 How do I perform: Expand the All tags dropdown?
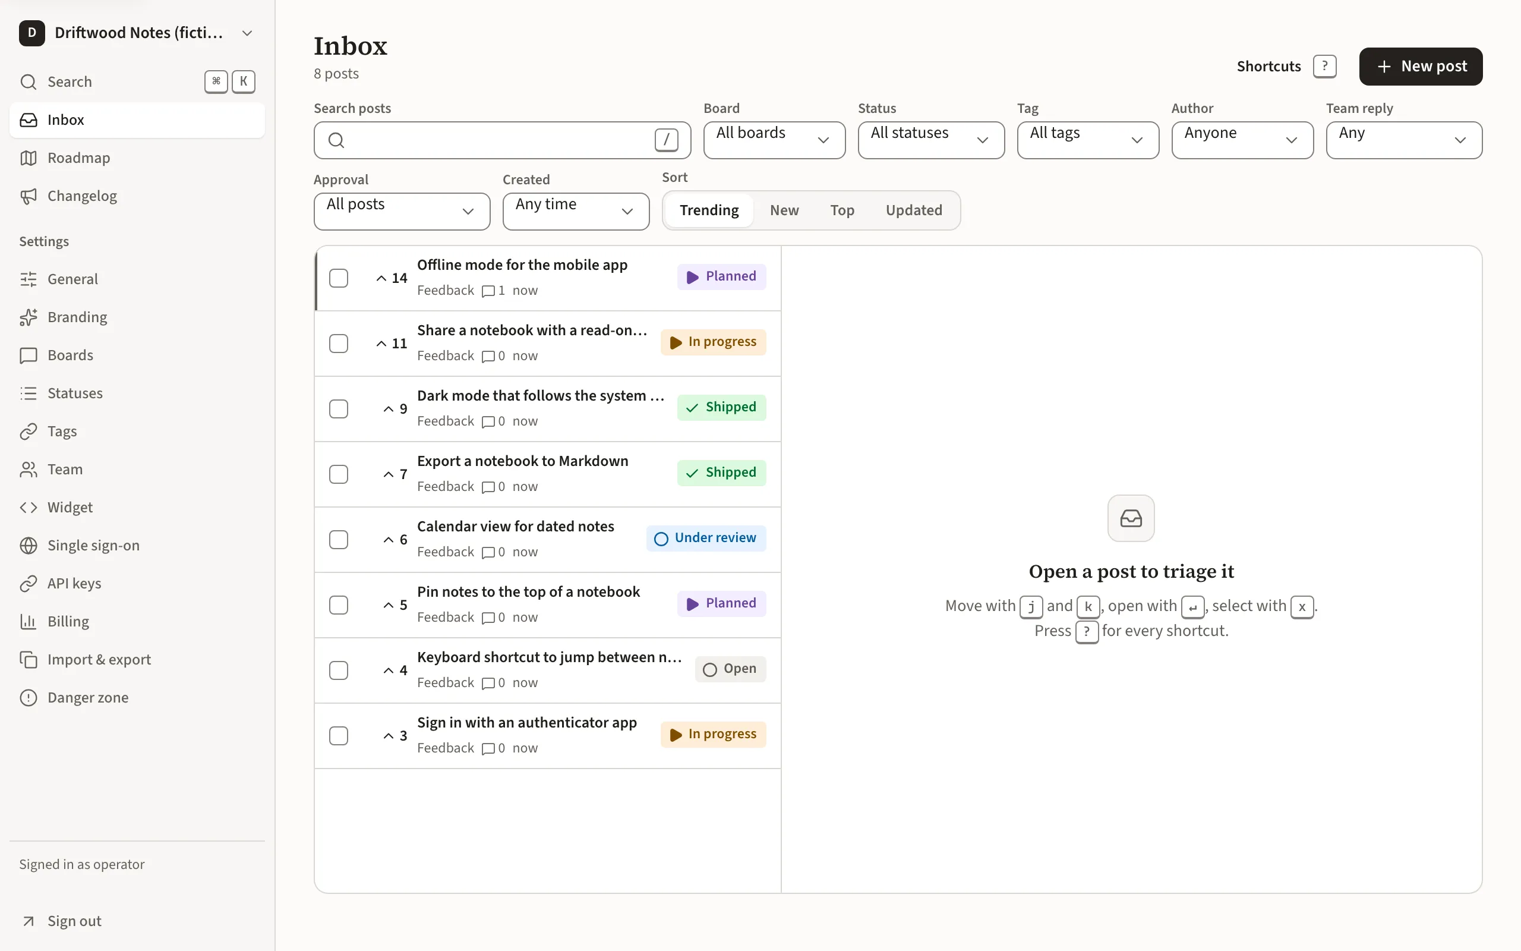click(x=1088, y=140)
